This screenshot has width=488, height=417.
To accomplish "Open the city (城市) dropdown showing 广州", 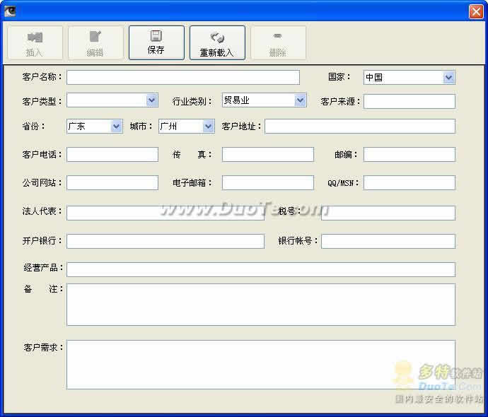I will (x=208, y=127).
